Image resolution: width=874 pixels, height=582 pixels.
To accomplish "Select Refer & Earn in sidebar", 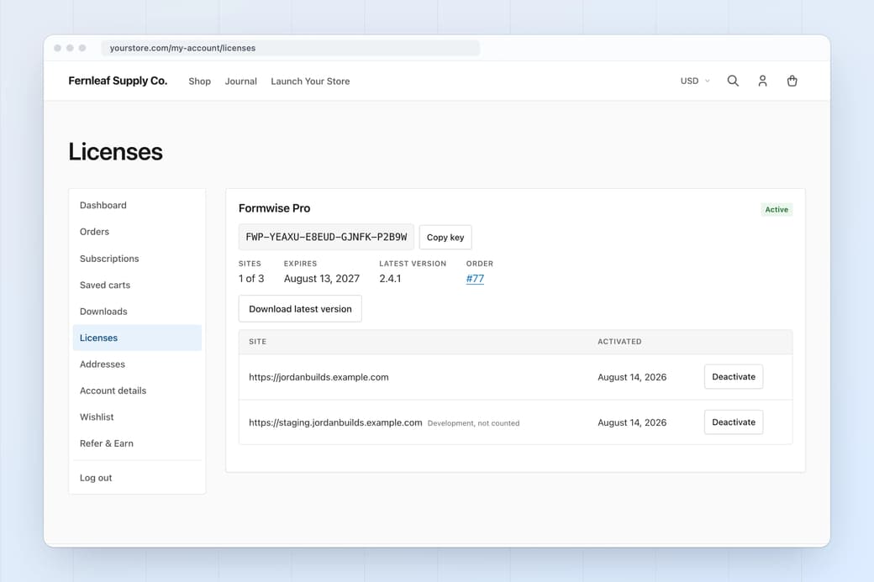I will (137, 443).
